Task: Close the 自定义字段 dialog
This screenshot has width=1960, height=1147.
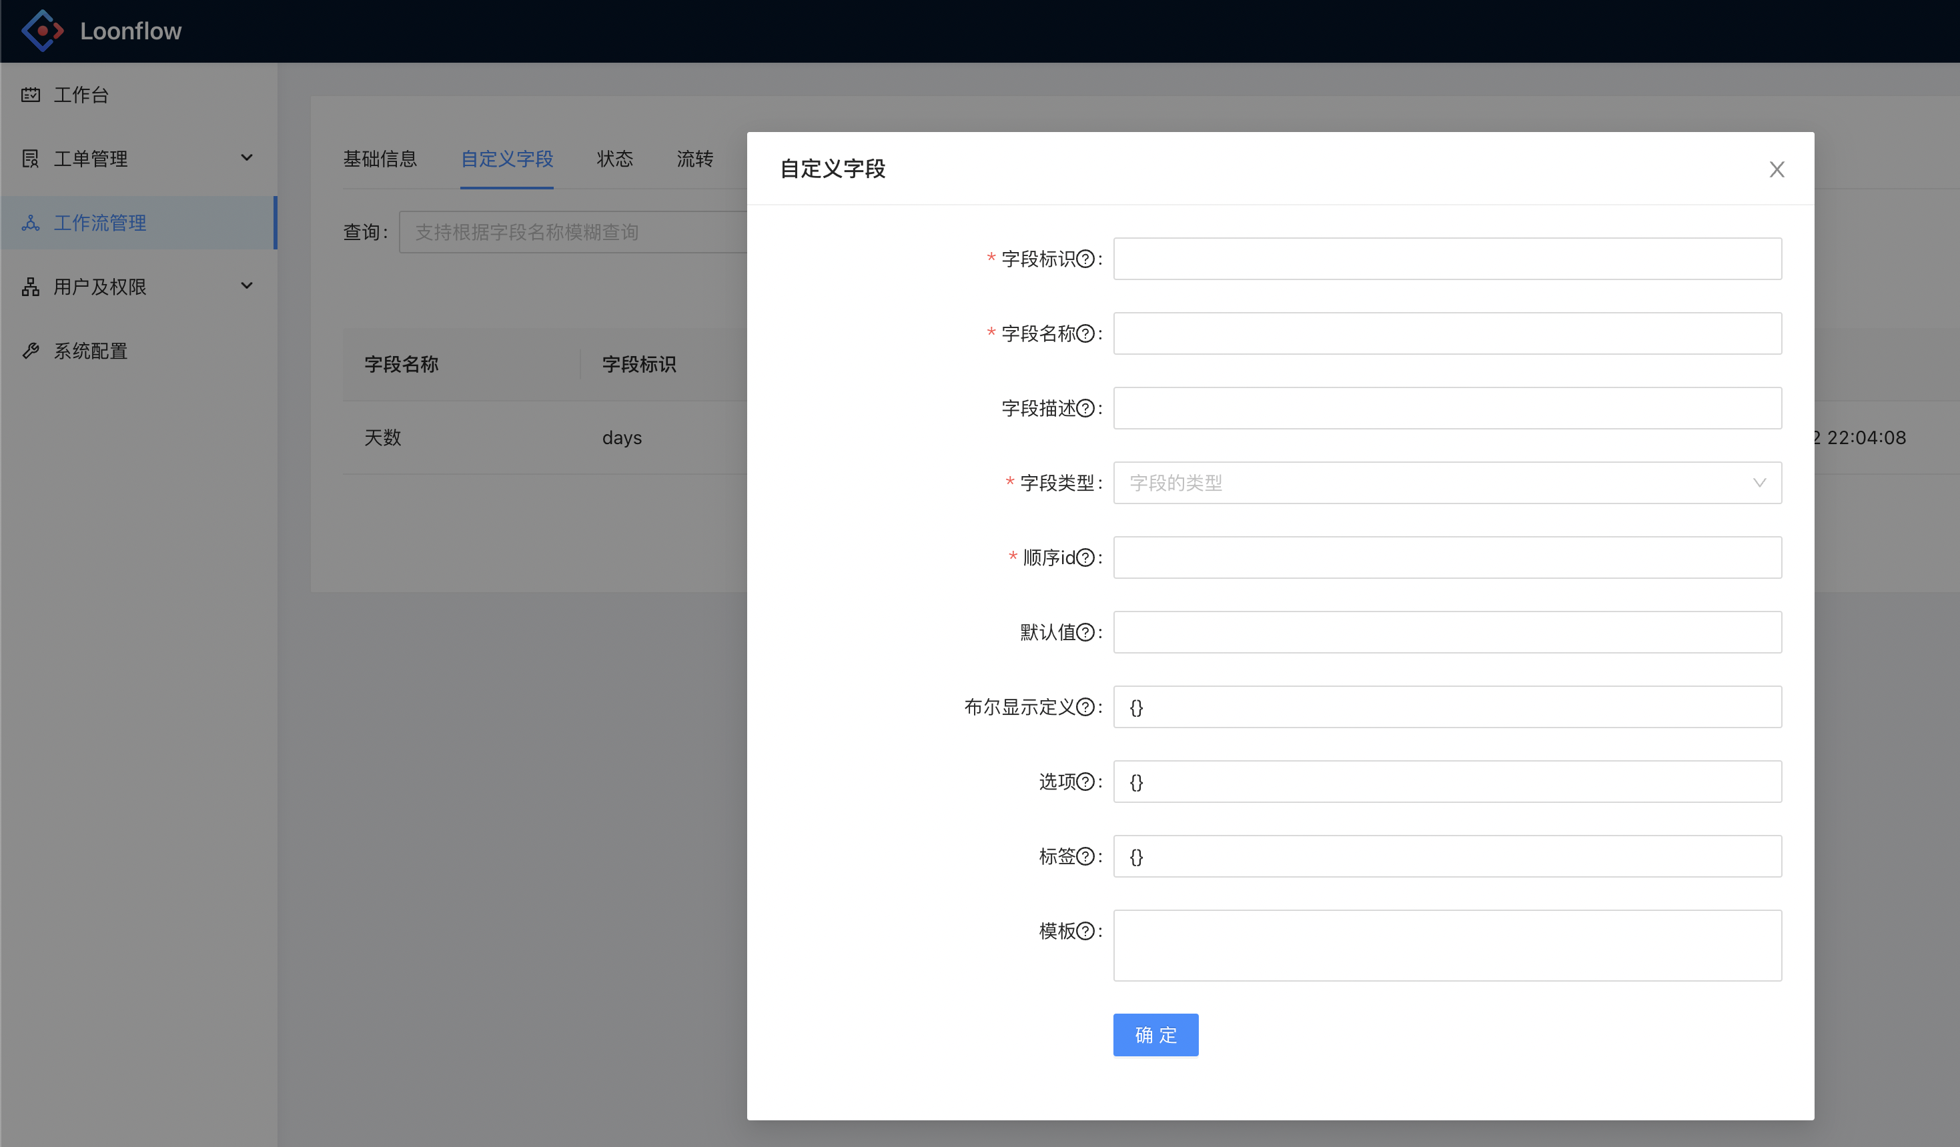Action: [x=1777, y=169]
